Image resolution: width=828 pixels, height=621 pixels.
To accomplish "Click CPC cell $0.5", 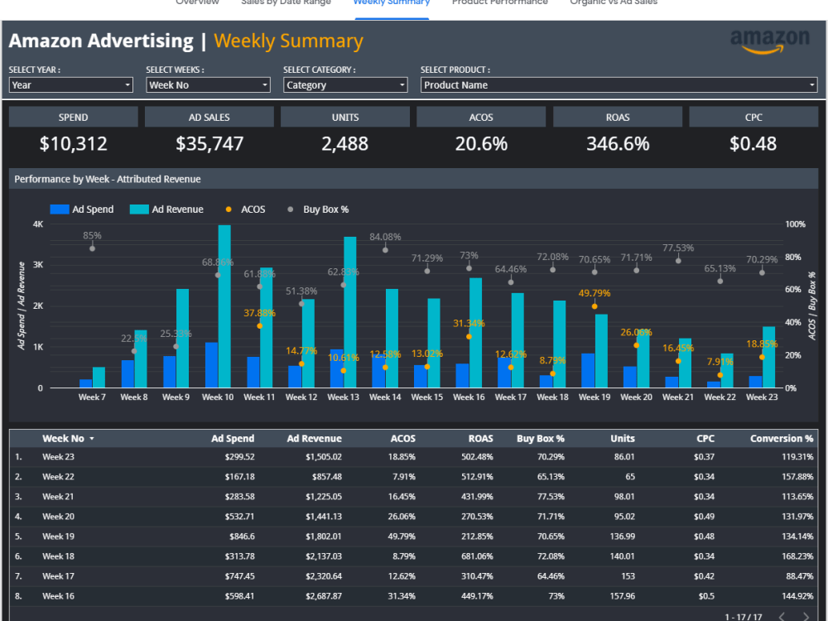I will pyautogui.click(x=706, y=596).
